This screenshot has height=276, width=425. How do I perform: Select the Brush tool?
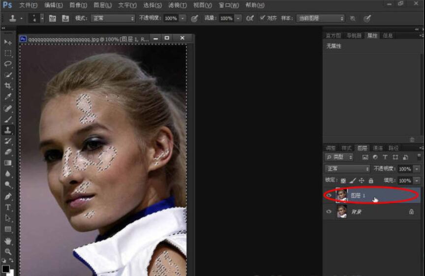click(7, 119)
